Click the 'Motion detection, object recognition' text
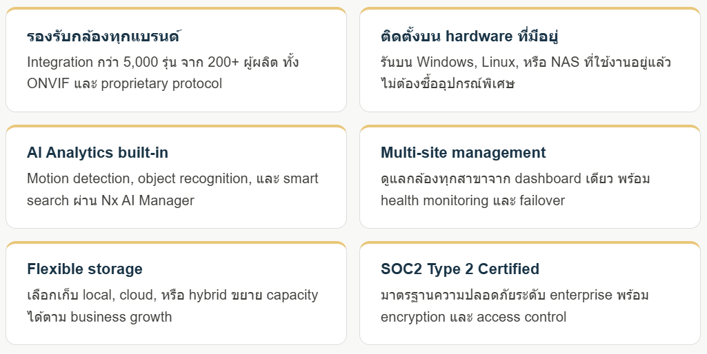This screenshot has width=707, height=354. pos(137,178)
